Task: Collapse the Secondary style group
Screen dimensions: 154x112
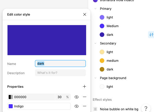Action: (95, 43)
